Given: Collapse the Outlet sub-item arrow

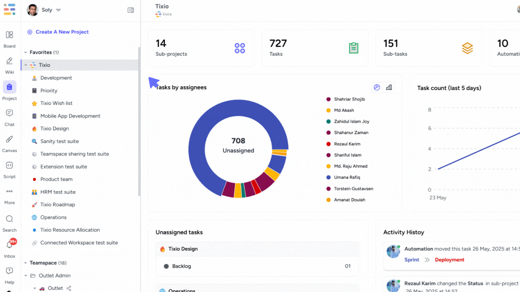Looking at the screenshot, I should [34, 288].
